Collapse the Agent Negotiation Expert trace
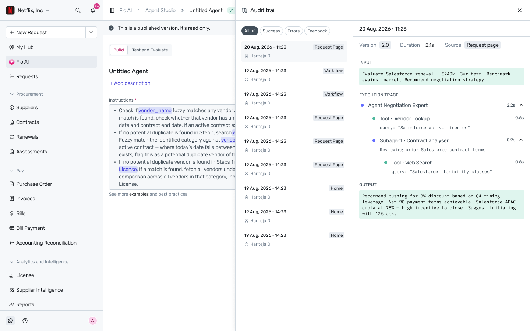This screenshot has width=530, height=331. pos(521,105)
